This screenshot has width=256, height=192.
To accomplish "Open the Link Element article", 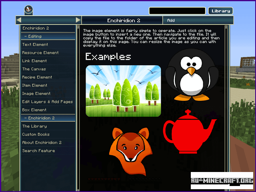I will coord(48,61).
